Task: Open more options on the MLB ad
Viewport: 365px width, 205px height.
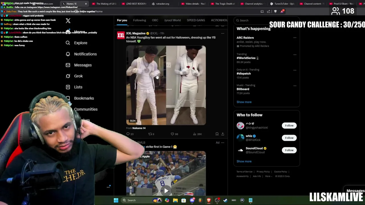Action: (223, 143)
